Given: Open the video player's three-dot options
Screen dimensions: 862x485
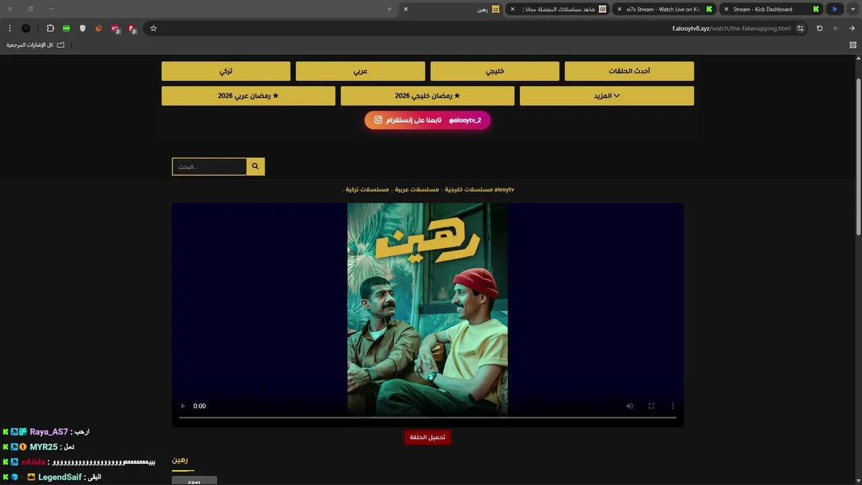Looking at the screenshot, I should pyautogui.click(x=673, y=406).
